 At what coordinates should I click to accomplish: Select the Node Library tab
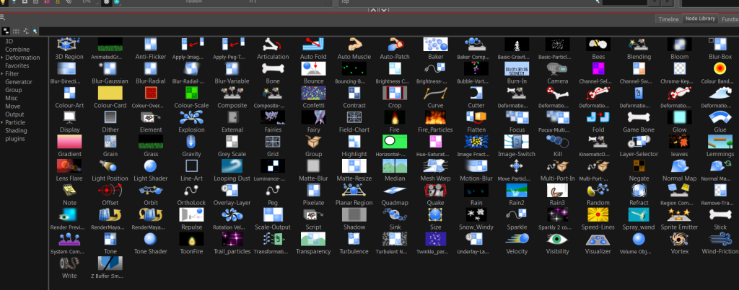pyautogui.click(x=700, y=19)
